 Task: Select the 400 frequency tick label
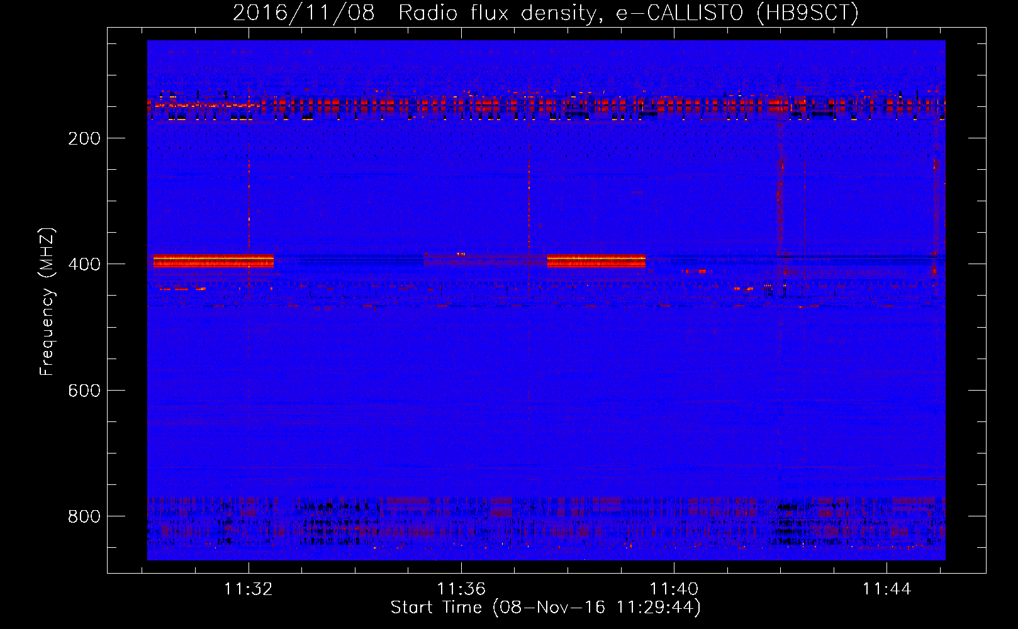(x=84, y=264)
